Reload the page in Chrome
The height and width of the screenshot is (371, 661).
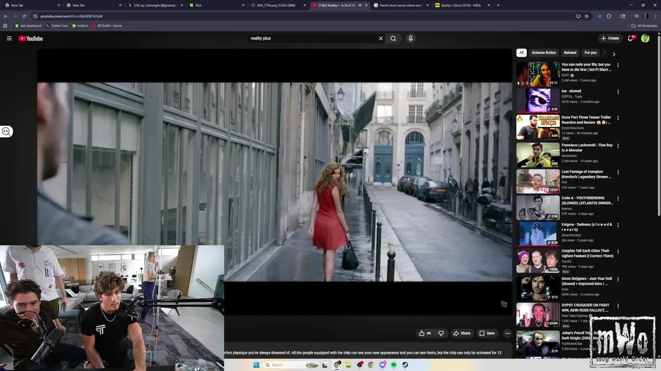pyautogui.click(x=24, y=16)
